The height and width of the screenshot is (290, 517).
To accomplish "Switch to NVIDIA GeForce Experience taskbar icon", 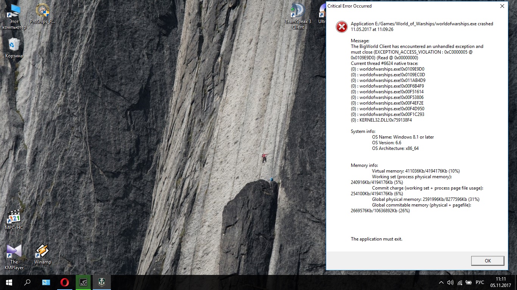I will (83, 282).
